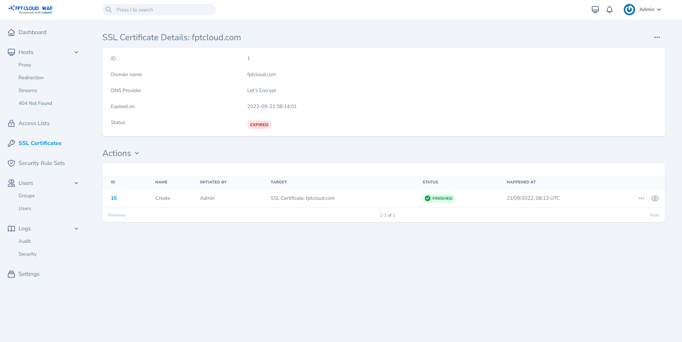Collapse the Logs section chevron

pyautogui.click(x=76, y=229)
